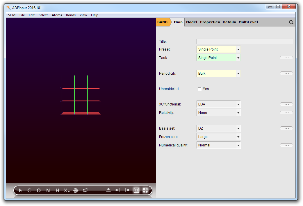Click the more-options button next to Basis set
303x206 pixels.
[x=286, y=128]
